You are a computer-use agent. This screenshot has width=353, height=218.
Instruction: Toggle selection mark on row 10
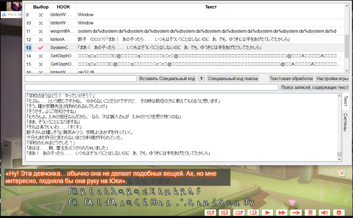[x=41, y=23]
